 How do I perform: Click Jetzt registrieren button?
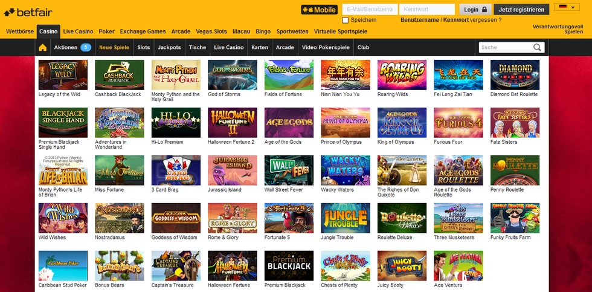click(521, 10)
